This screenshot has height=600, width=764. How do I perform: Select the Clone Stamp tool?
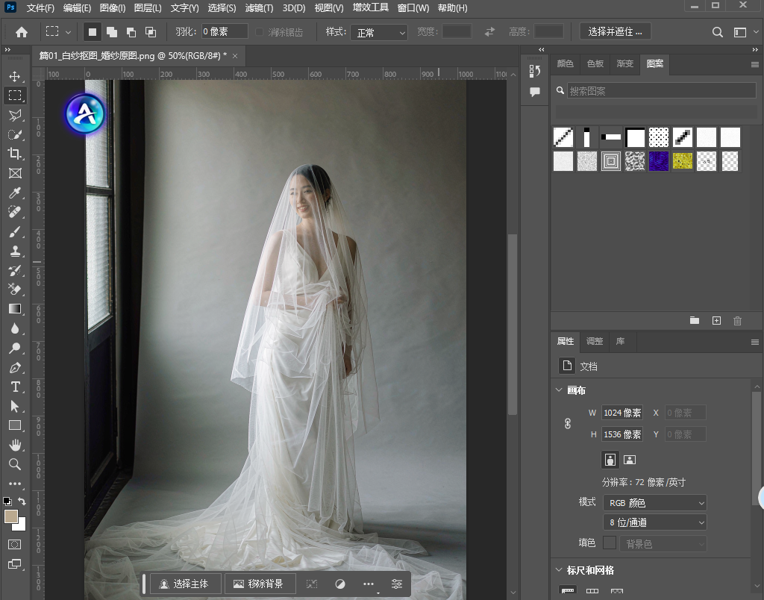pyautogui.click(x=15, y=251)
